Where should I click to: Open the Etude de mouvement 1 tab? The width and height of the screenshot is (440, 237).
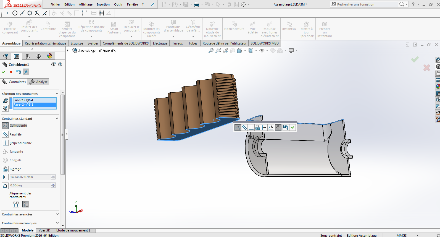coord(73,230)
